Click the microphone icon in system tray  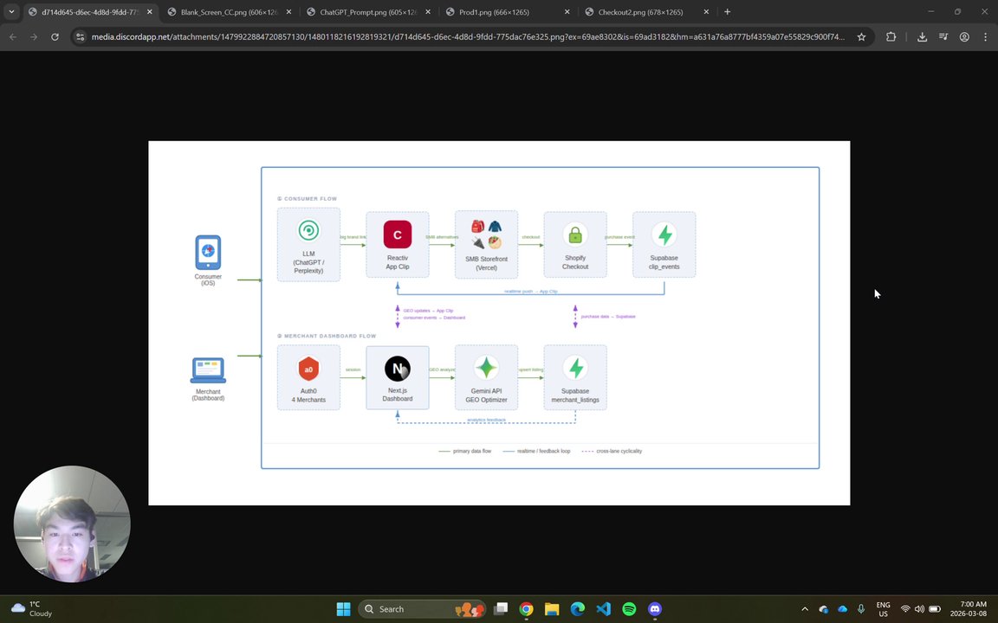861,609
